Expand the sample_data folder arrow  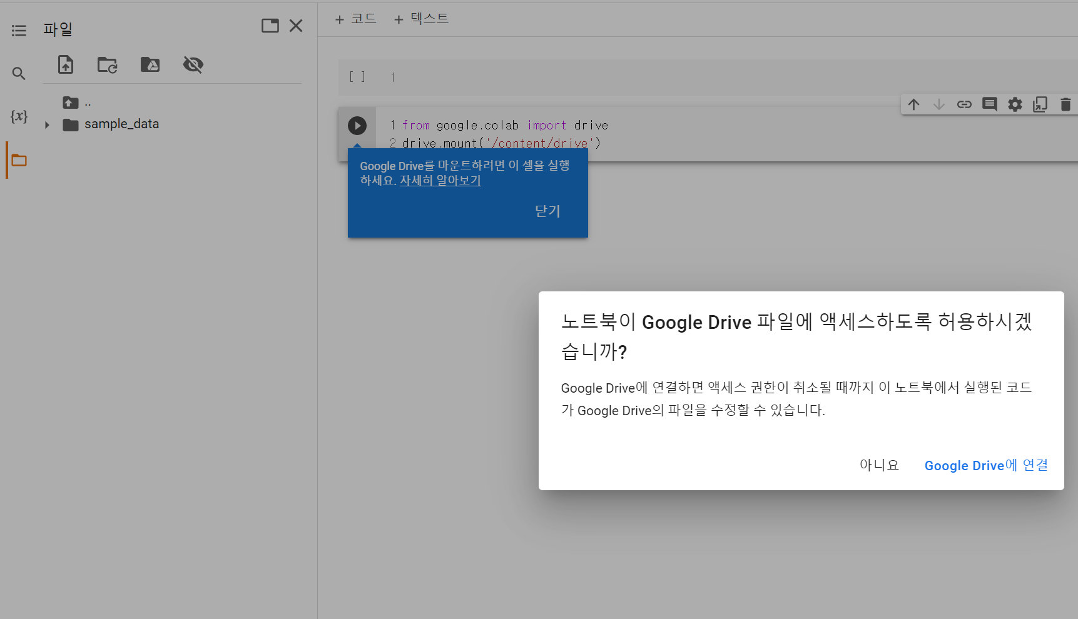47,125
